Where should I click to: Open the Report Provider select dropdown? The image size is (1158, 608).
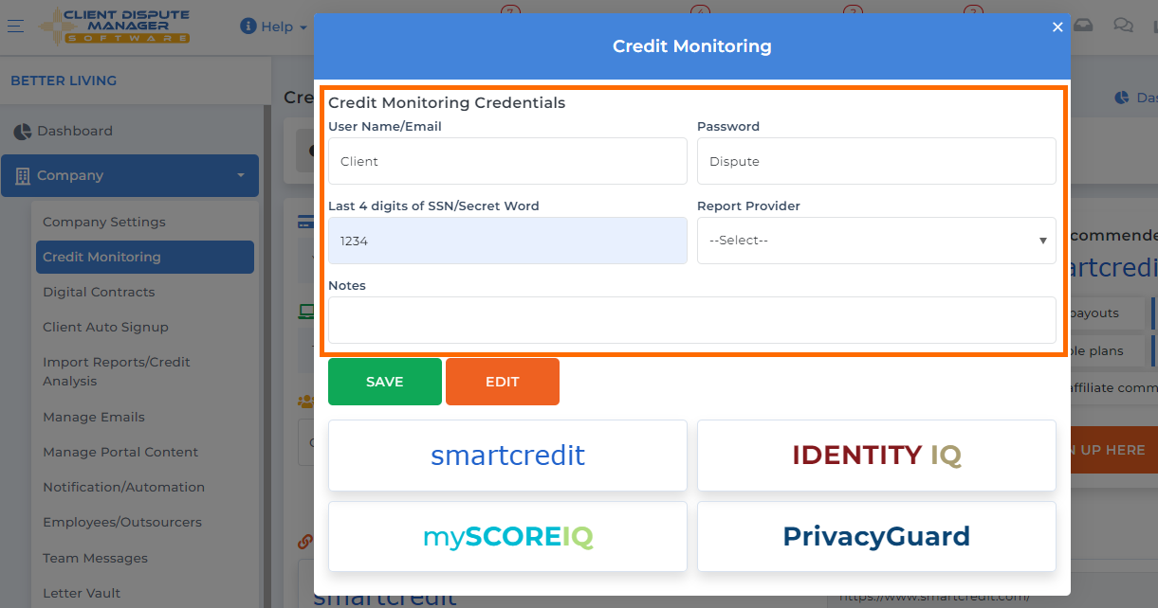[874, 240]
